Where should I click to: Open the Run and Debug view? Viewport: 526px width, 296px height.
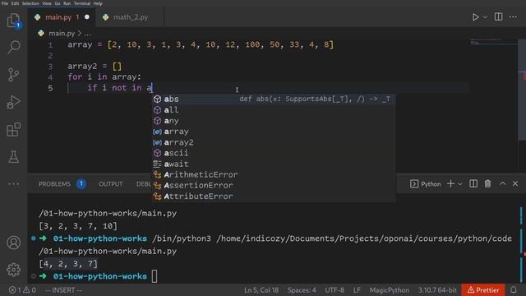(13, 102)
